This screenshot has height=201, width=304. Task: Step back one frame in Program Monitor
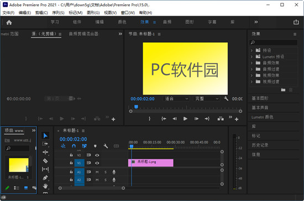coord(175,118)
